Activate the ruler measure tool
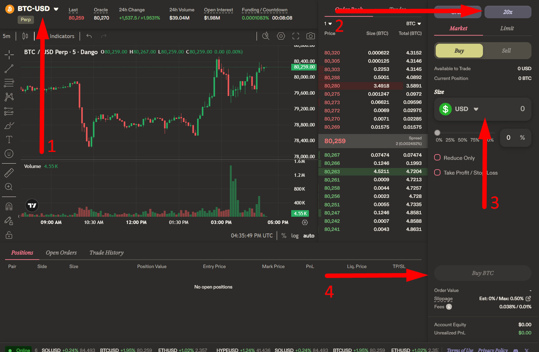This screenshot has height=352, width=539. coord(9,172)
